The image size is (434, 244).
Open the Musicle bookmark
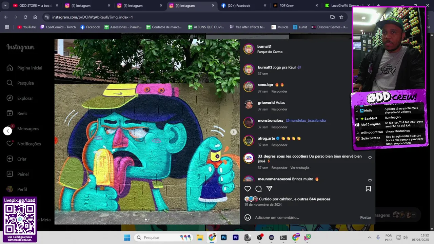click(x=280, y=27)
